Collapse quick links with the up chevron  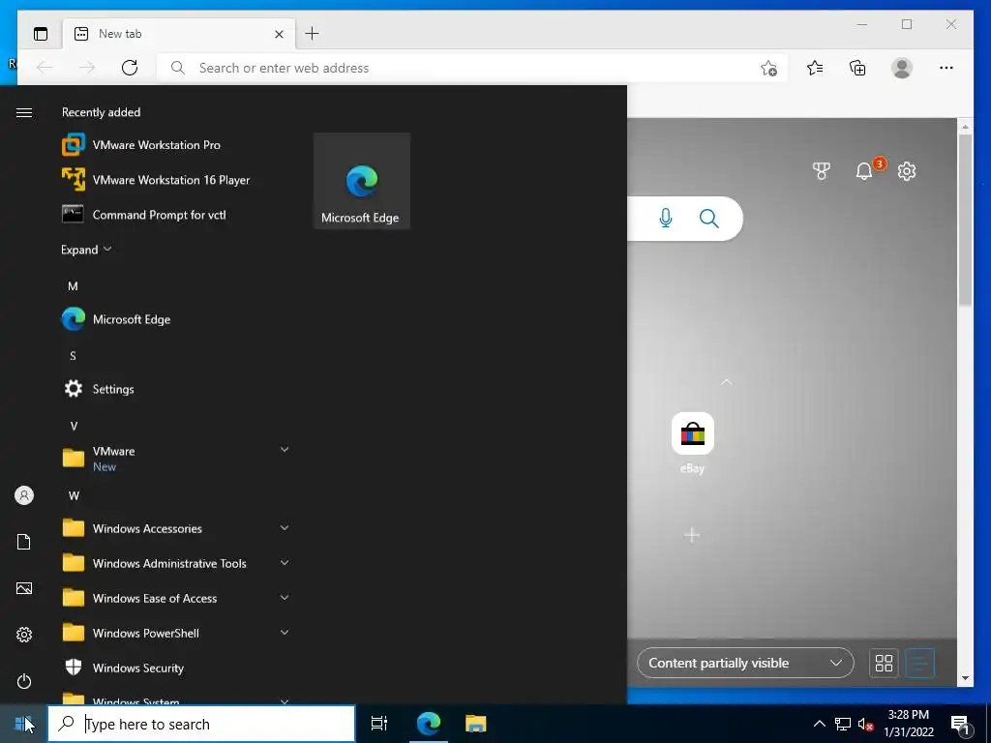tap(727, 382)
